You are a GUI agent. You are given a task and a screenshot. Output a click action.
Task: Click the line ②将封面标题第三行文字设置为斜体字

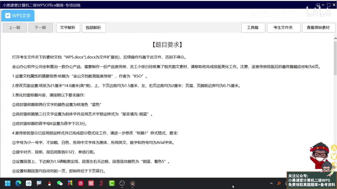pos(82,114)
